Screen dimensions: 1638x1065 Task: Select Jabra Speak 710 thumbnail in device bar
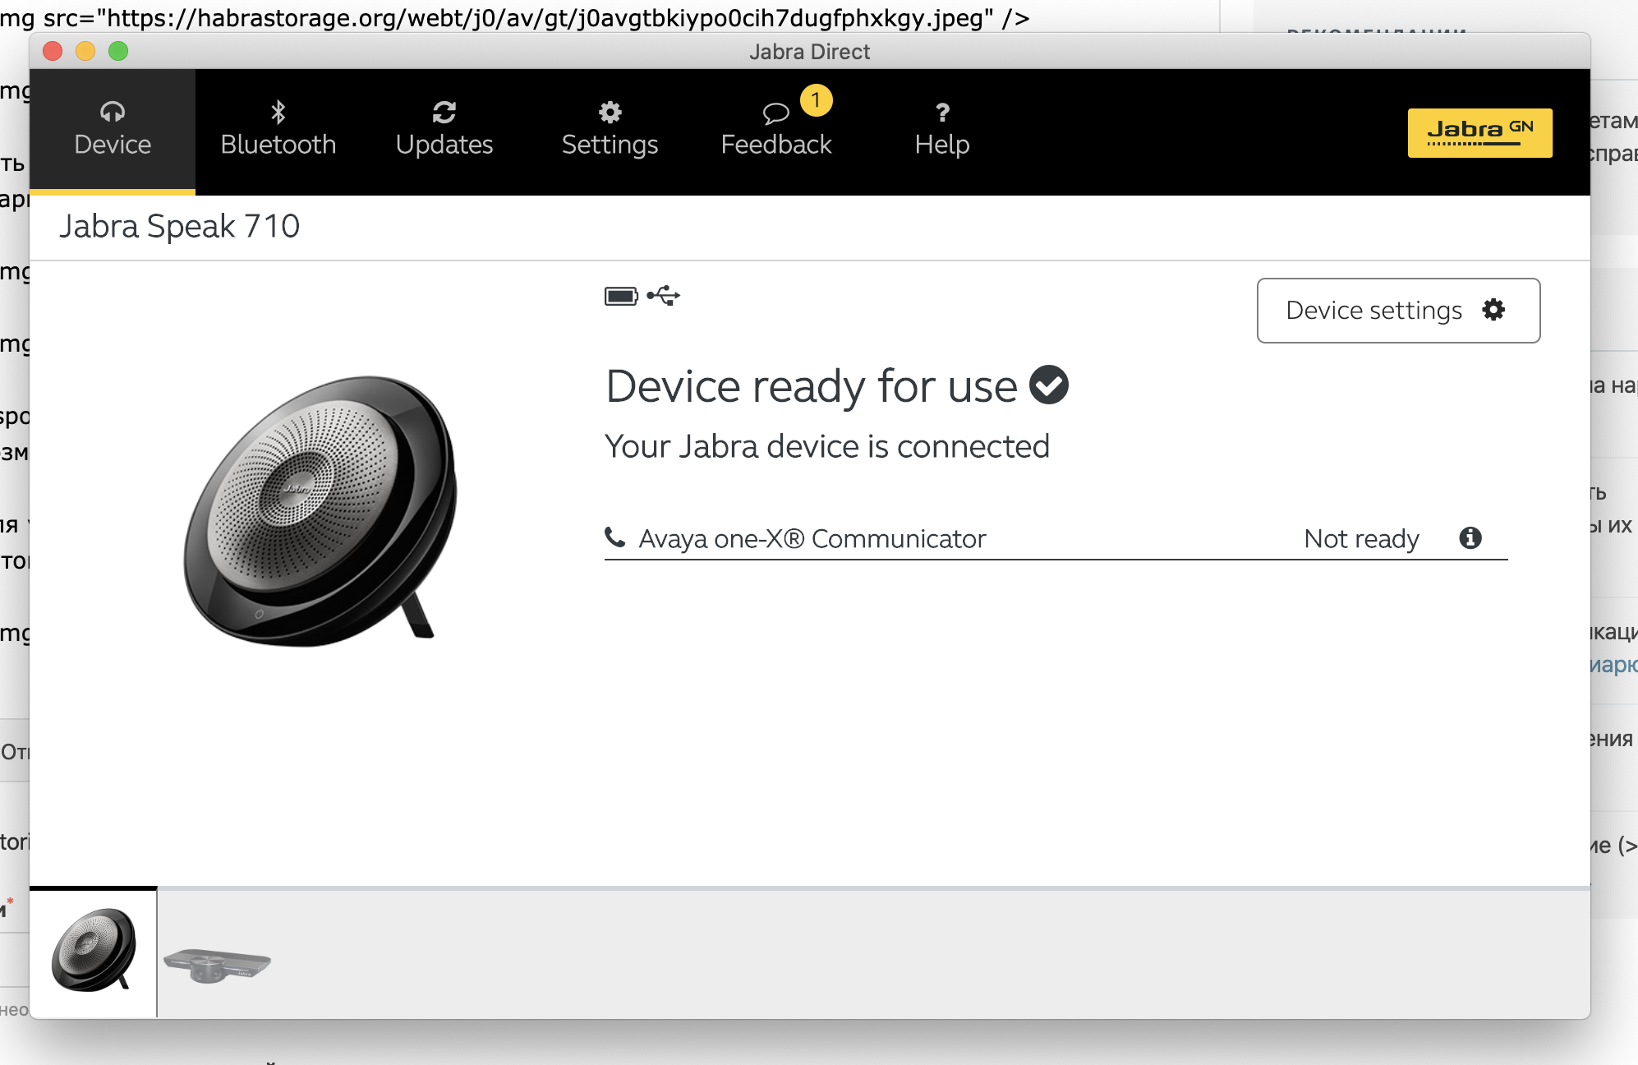(93, 952)
